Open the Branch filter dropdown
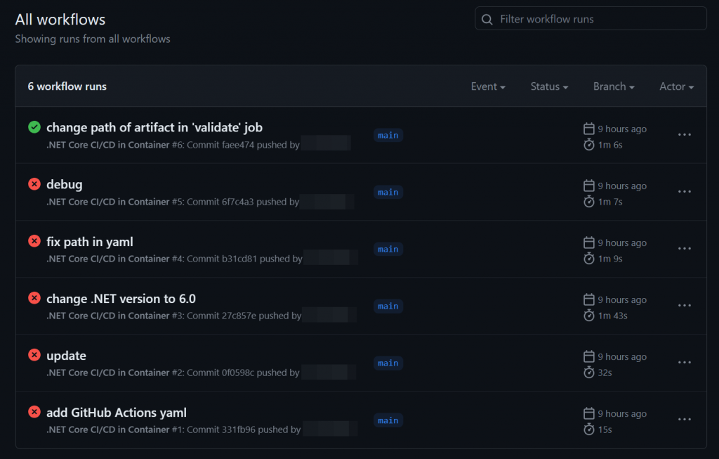 pyautogui.click(x=613, y=86)
